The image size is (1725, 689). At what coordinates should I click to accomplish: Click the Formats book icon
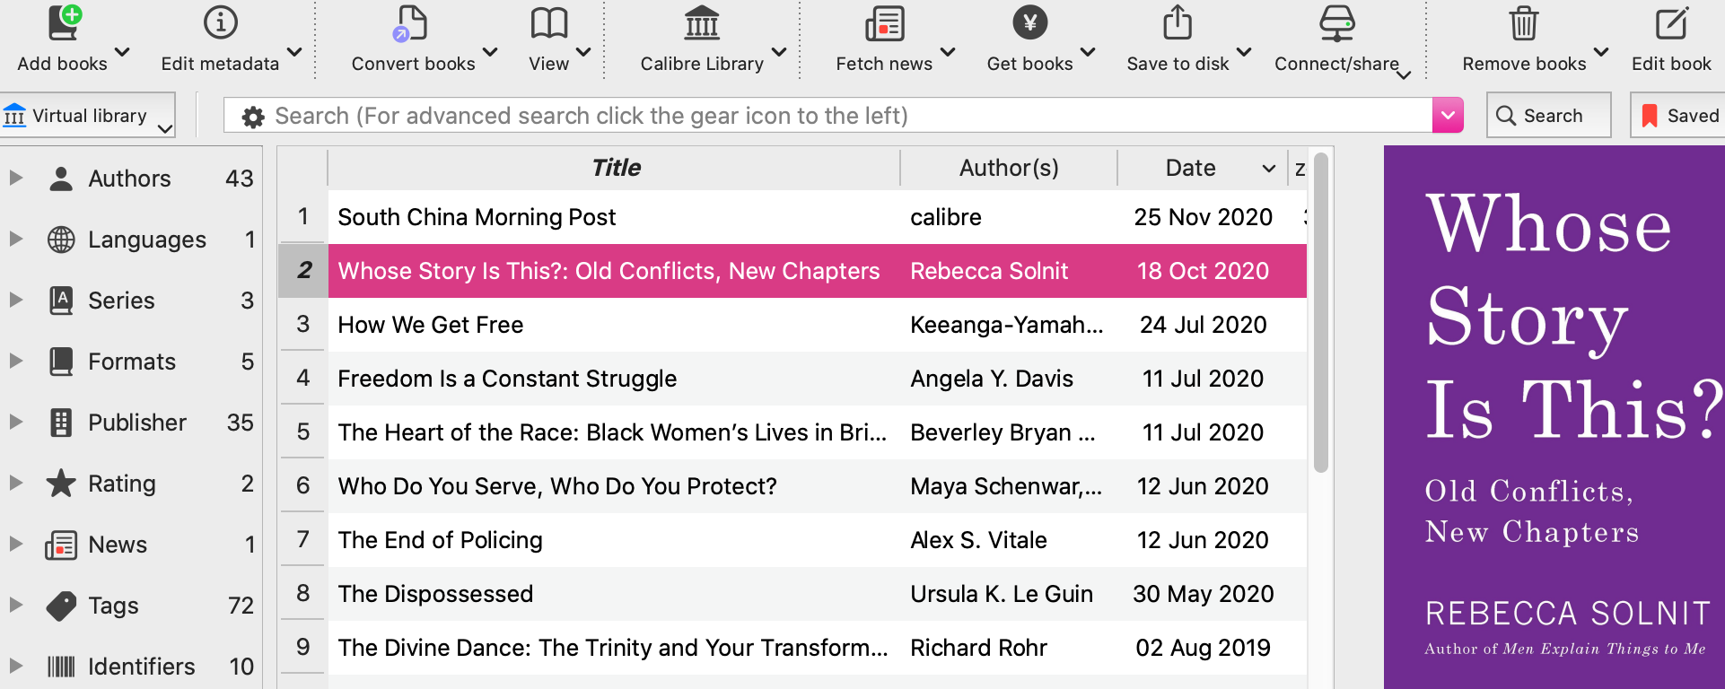tap(61, 362)
